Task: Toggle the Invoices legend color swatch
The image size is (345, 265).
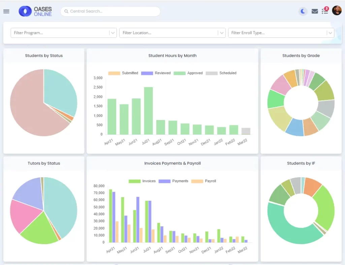Action: [134, 181]
